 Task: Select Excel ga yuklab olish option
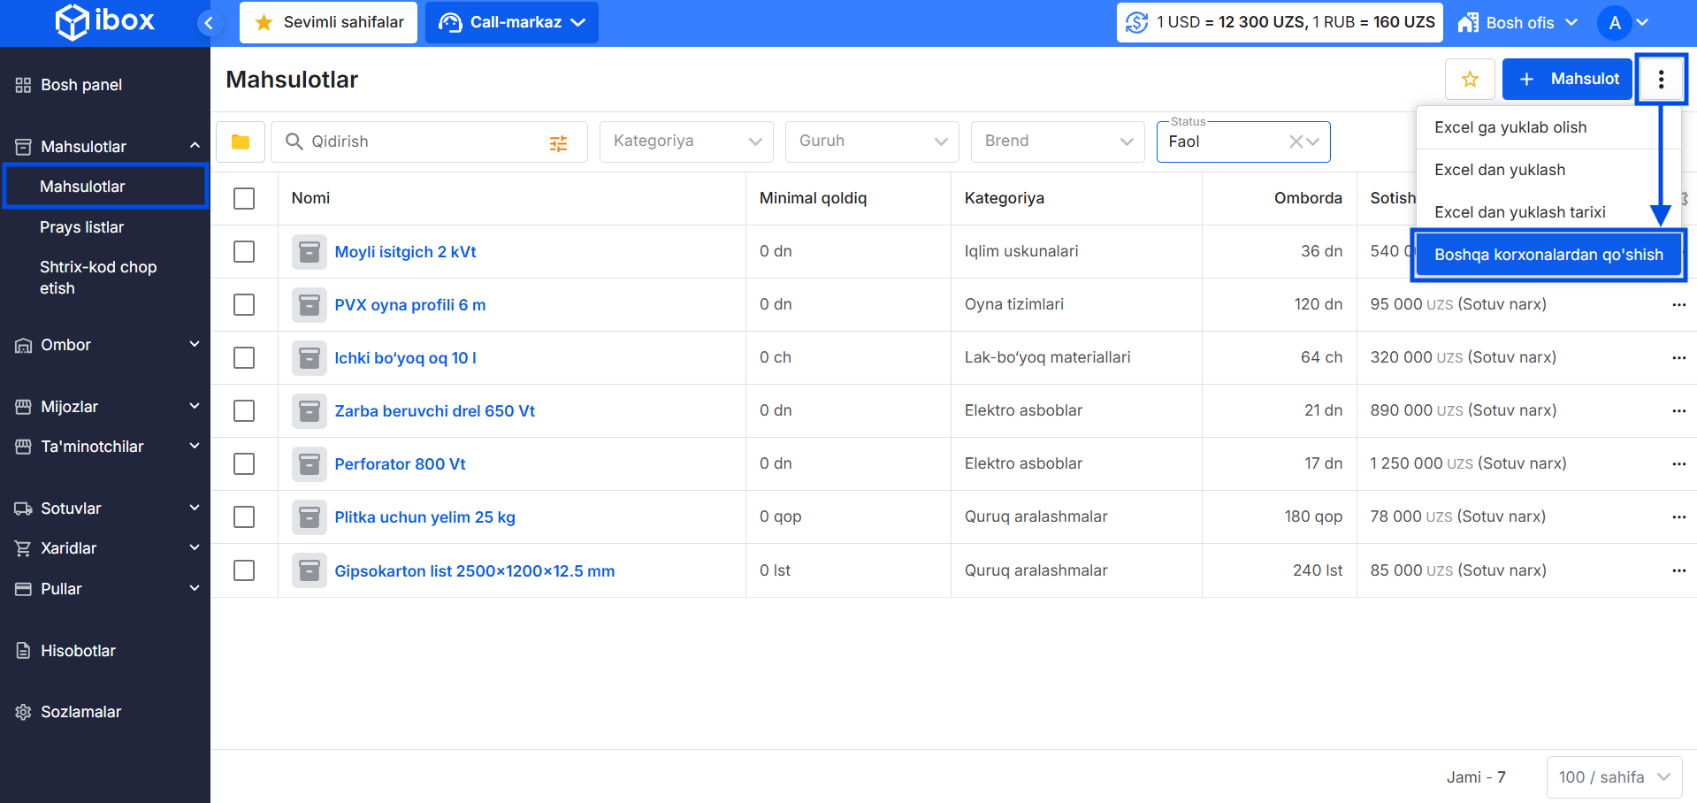click(1510, 127)
